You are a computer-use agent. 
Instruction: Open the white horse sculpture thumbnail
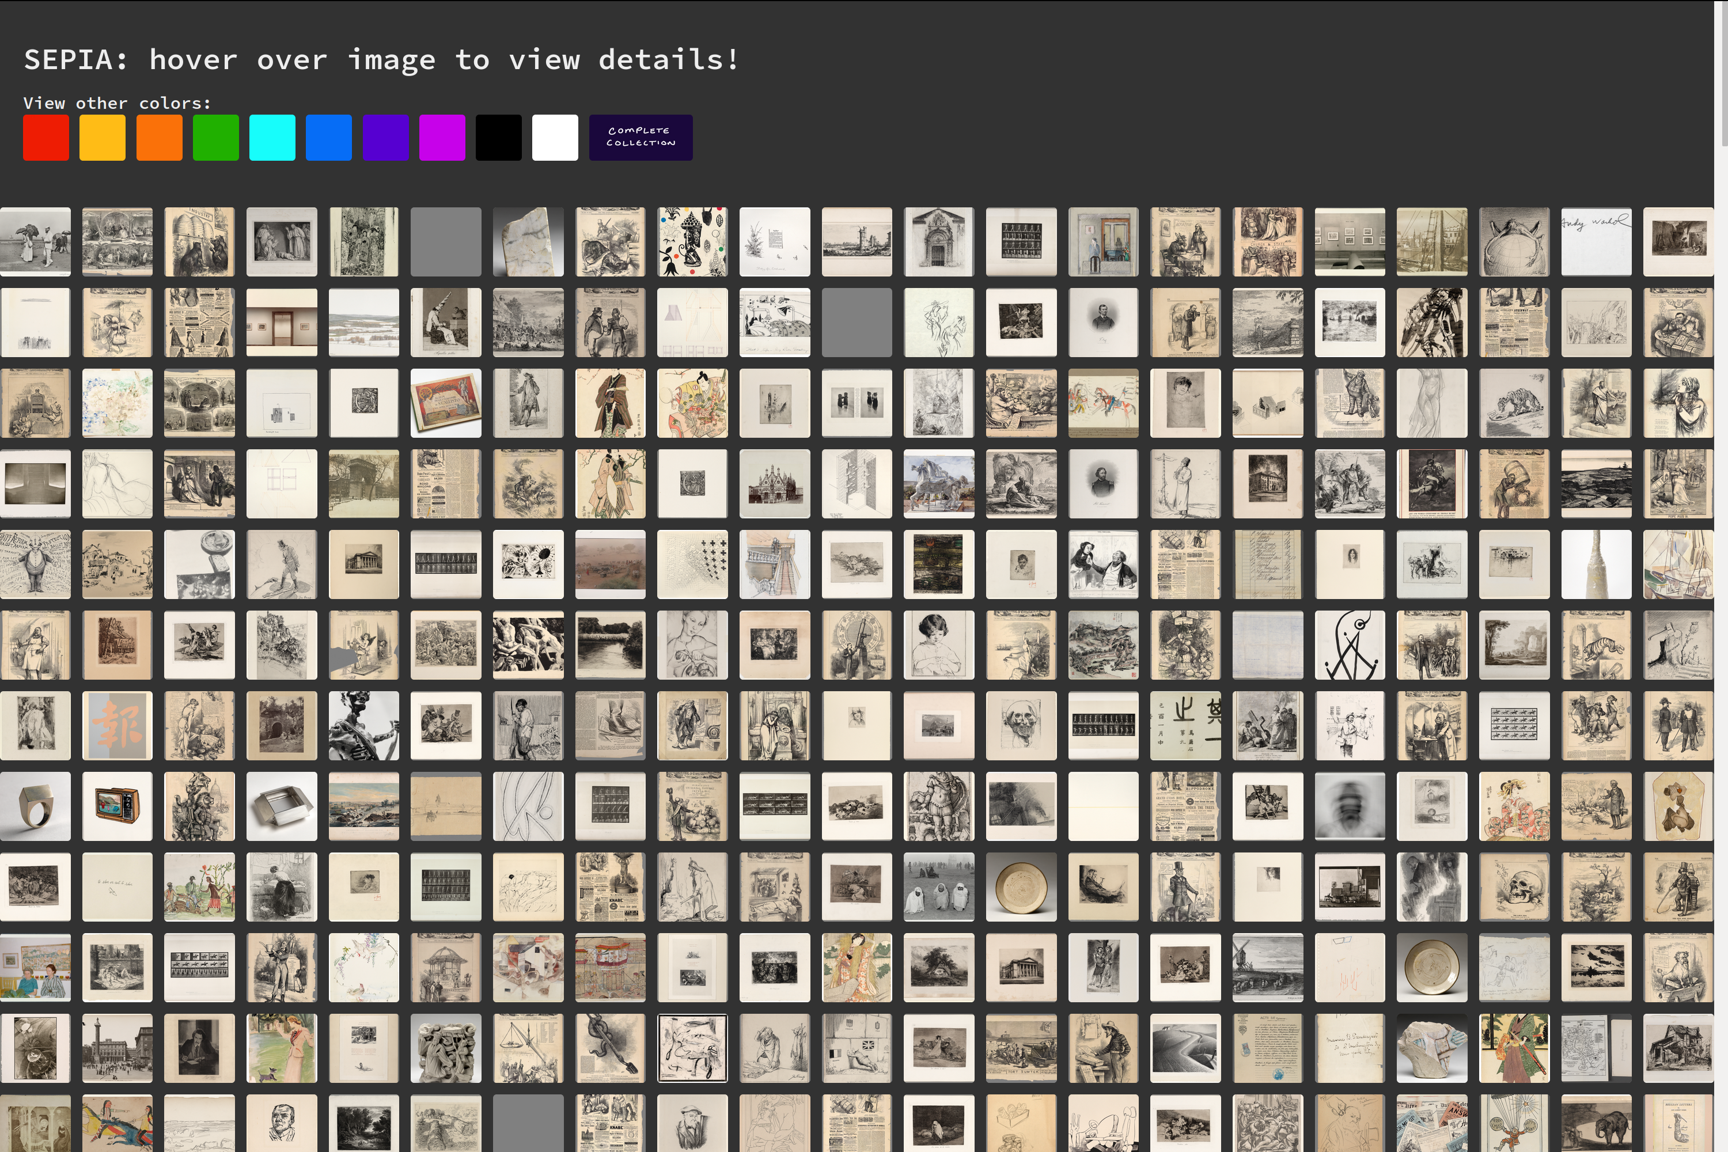point(939,483)
